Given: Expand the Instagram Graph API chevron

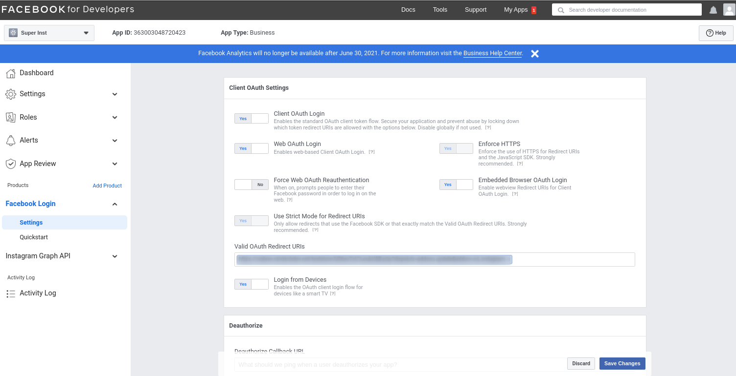Looking at the screenshot, I should pyautogui.click(x=115, y=256).
